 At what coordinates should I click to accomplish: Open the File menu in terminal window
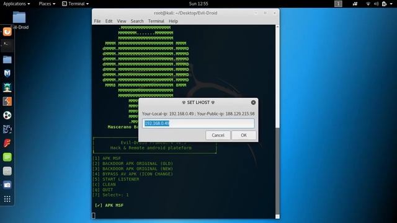(97, 21)
